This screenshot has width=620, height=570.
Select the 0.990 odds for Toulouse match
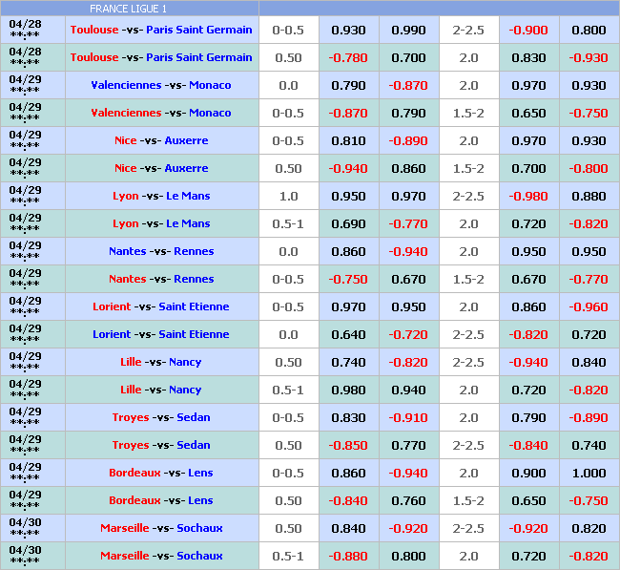tap(408, 30)
